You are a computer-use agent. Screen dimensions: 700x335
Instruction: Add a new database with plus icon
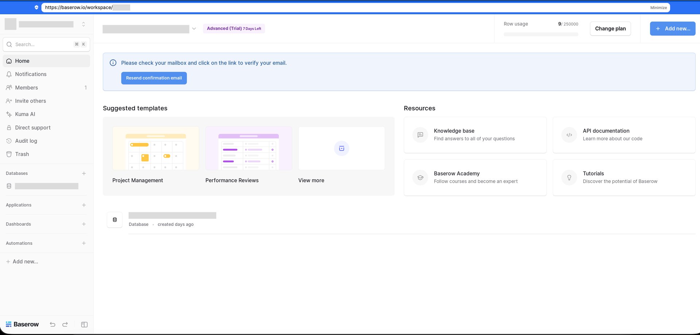[x=84, y=173]
